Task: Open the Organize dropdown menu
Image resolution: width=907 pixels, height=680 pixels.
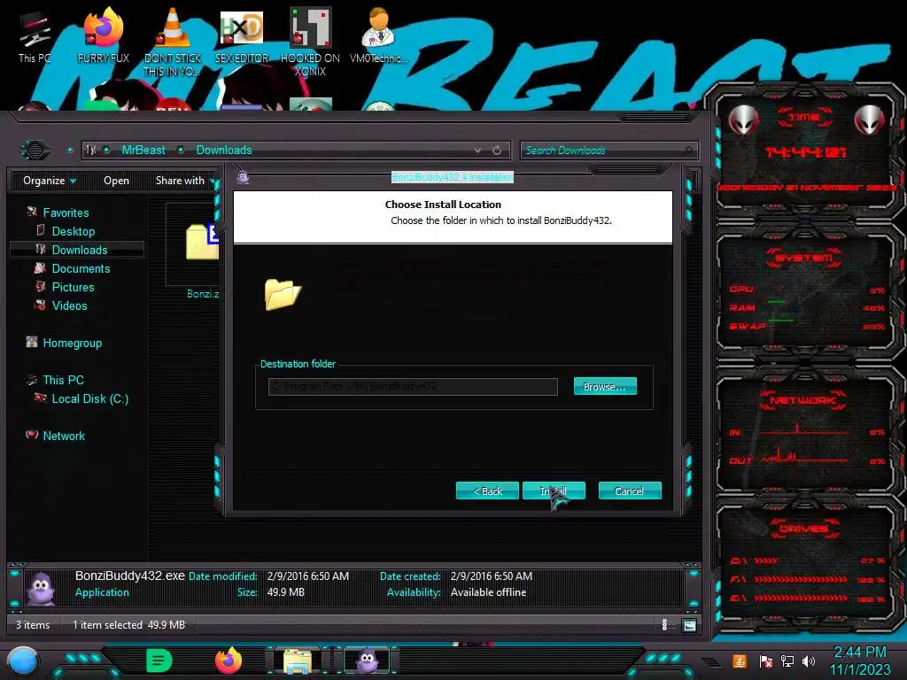Action: [x=50, y=181]
